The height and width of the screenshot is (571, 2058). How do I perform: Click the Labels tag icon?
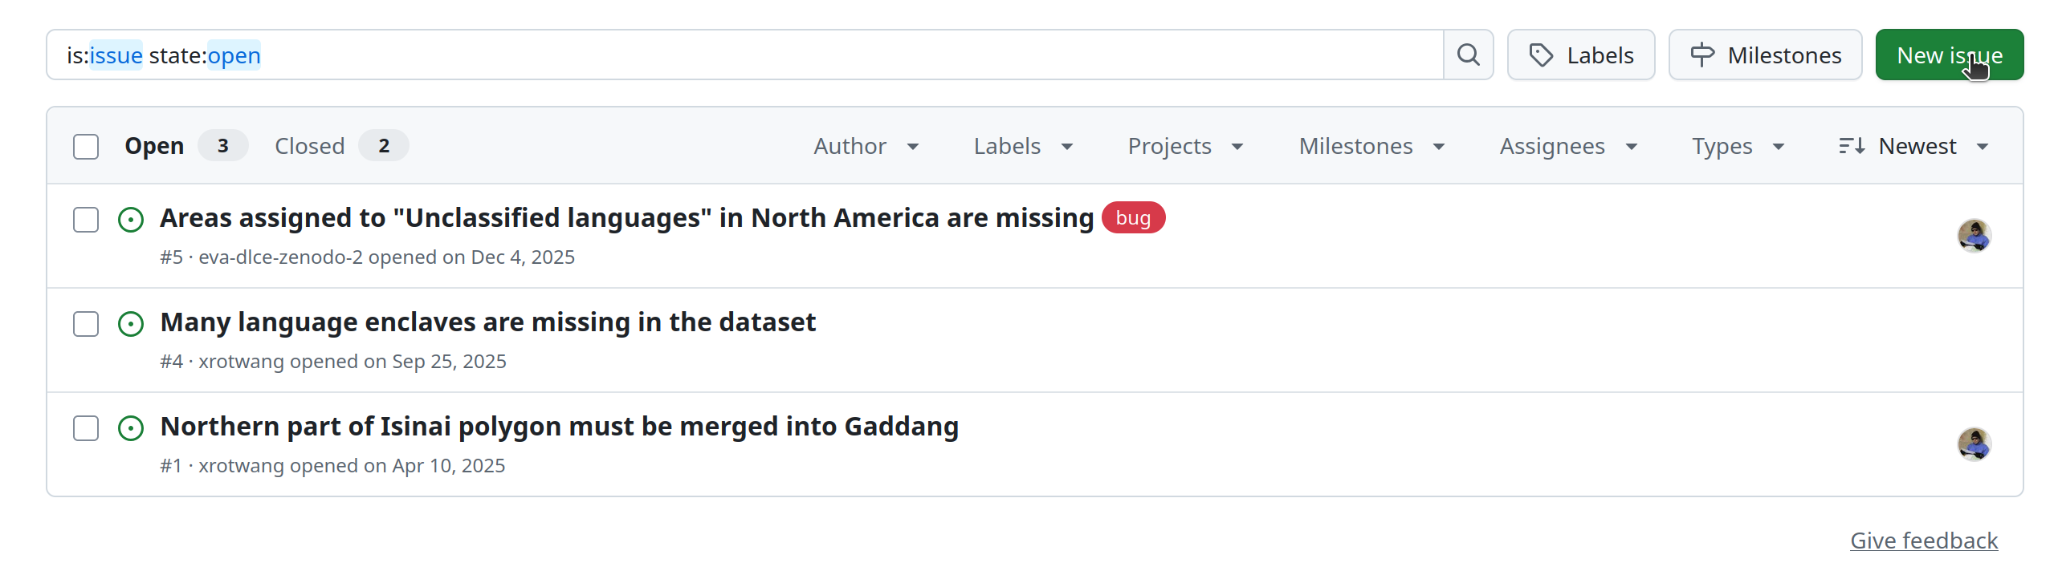(x=1542, y=55)
